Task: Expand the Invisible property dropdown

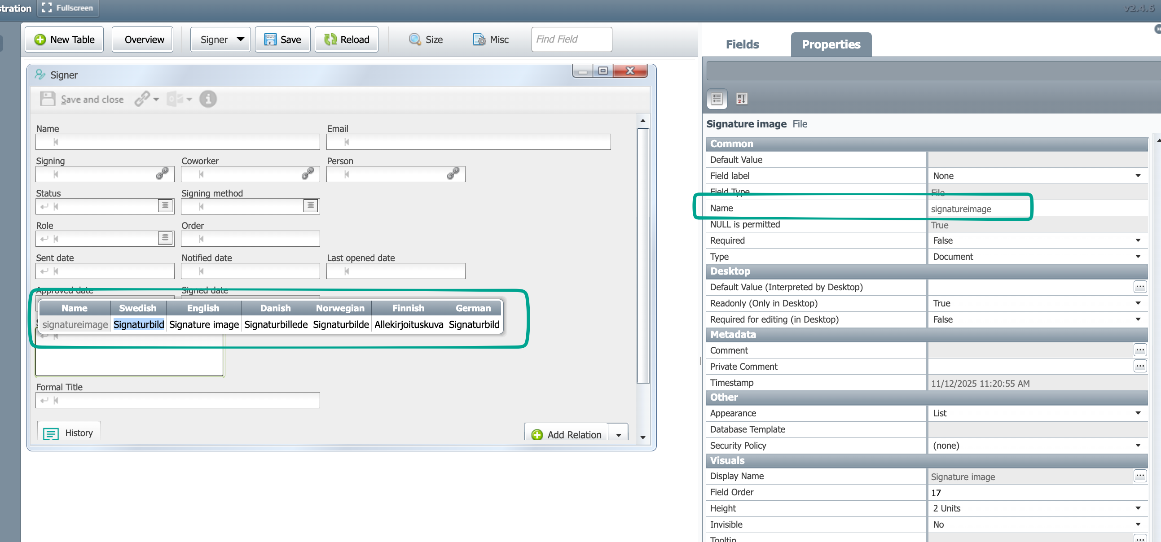Action: click(x=1138, y=524)
